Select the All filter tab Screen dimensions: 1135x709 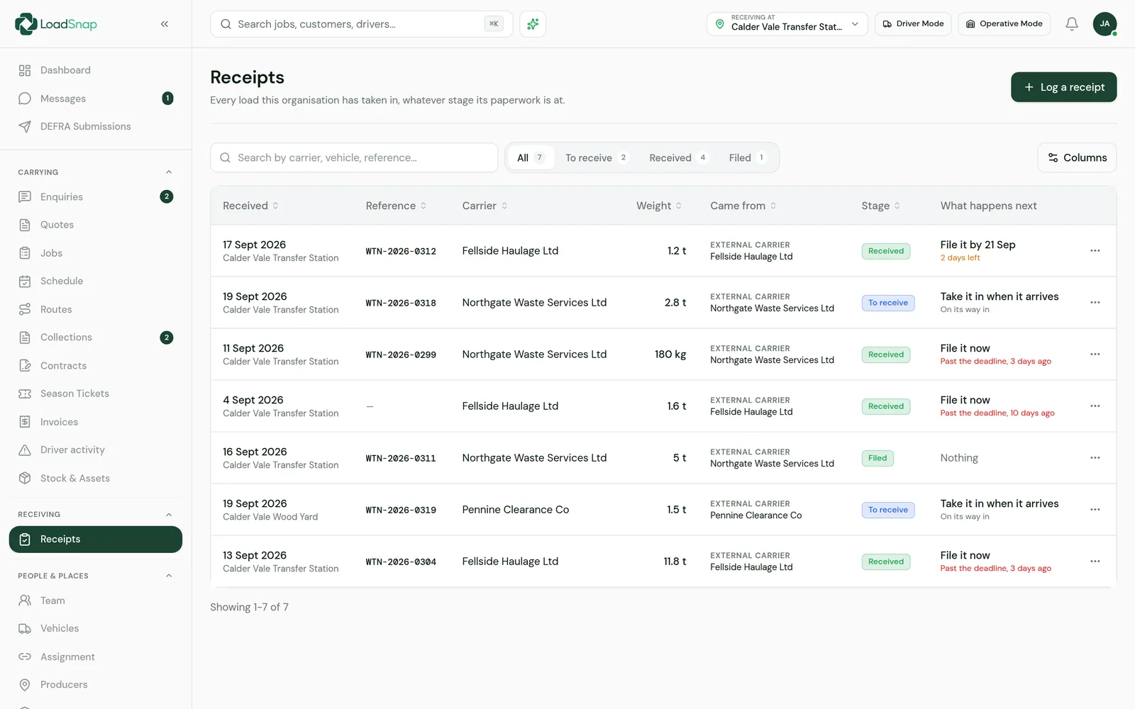click(531, 158)
